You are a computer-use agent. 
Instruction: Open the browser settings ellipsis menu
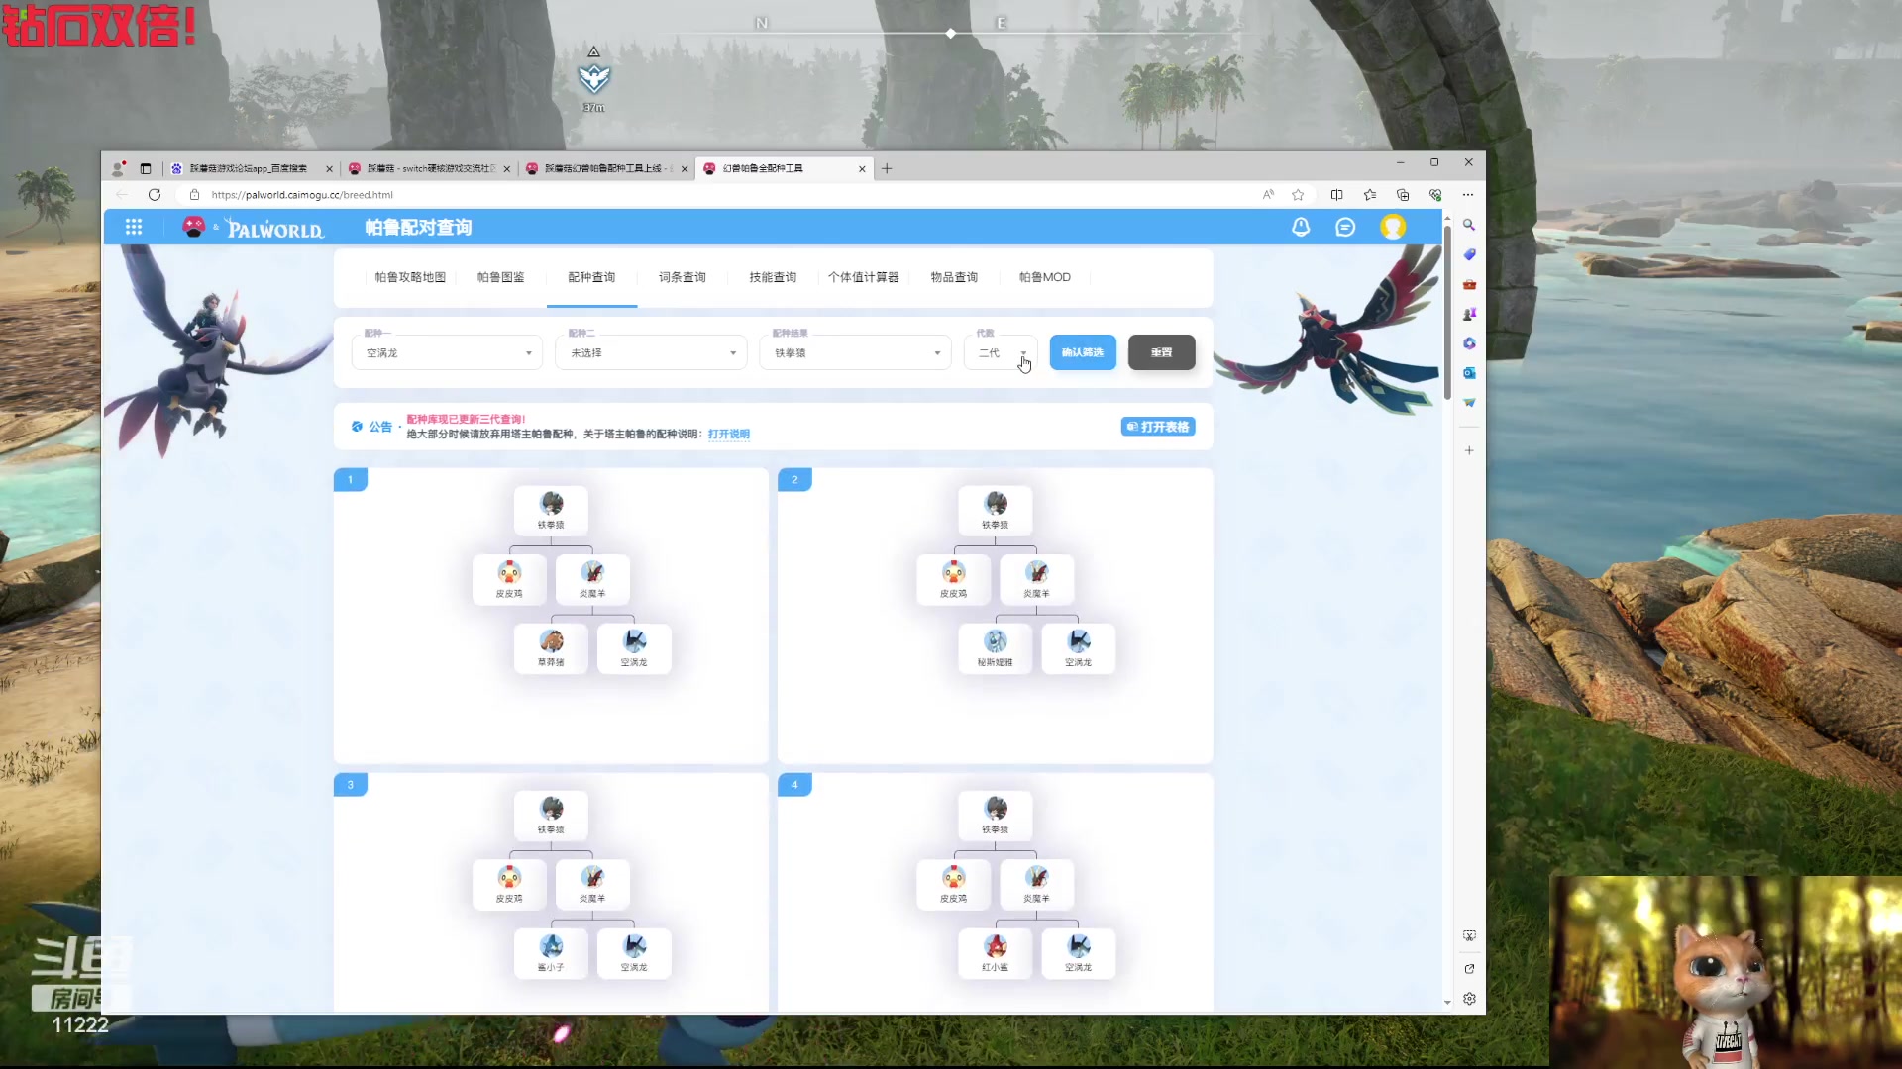point(1468,195)
